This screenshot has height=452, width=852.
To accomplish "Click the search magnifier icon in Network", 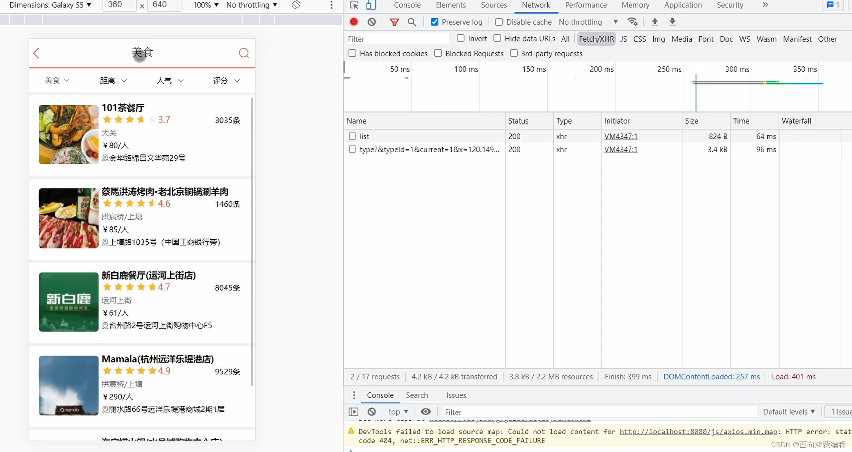I will coord(412,22).
